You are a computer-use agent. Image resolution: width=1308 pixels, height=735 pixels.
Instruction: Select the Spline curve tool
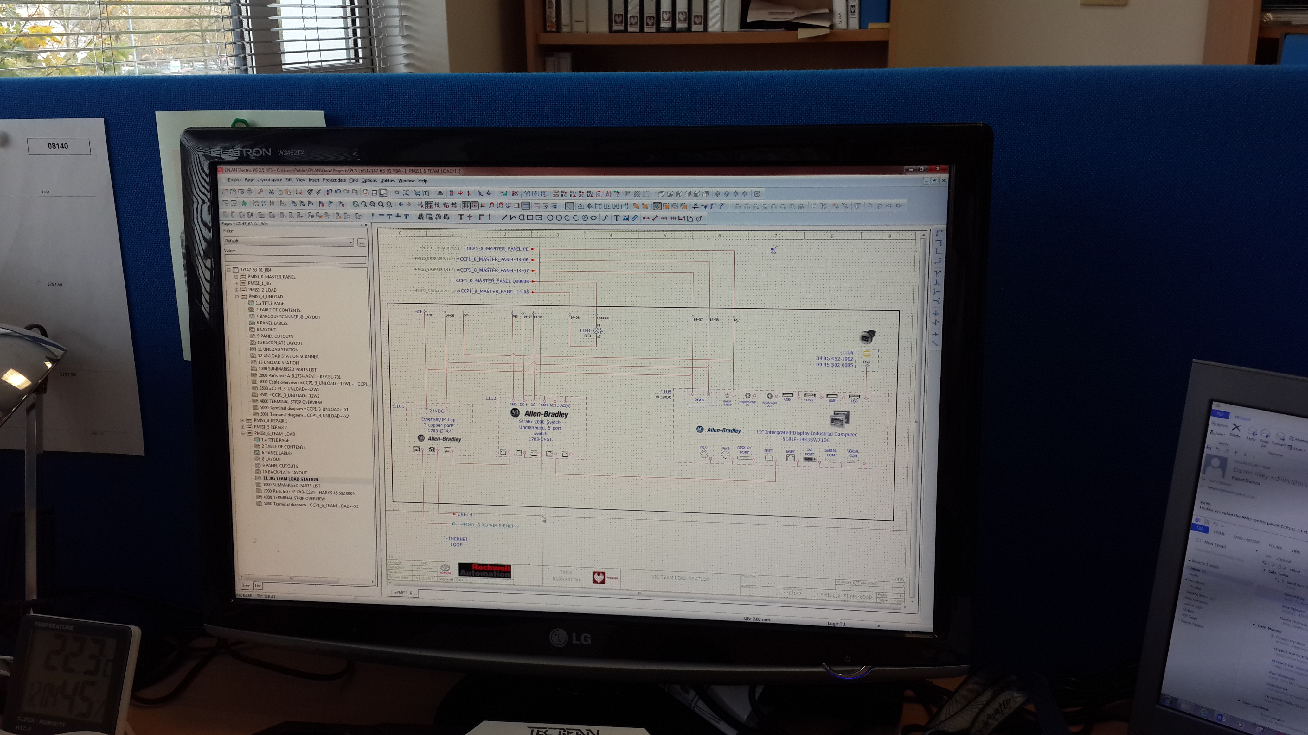605,218
